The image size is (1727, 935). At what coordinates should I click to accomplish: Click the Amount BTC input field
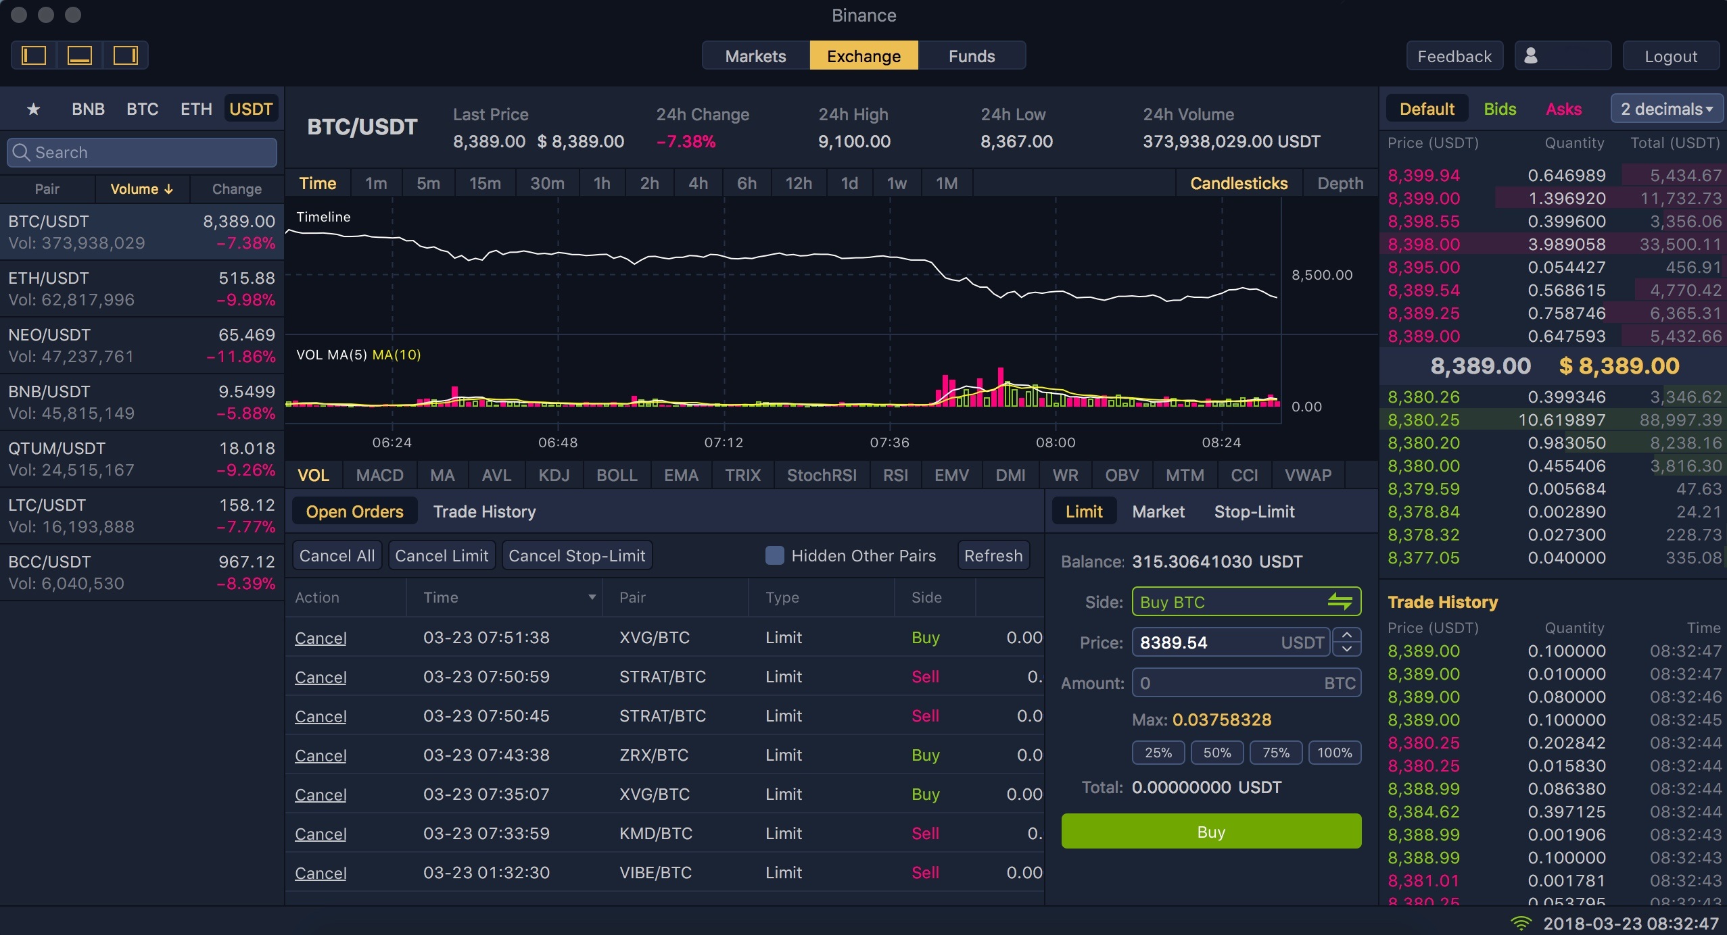coord(1246,682)
